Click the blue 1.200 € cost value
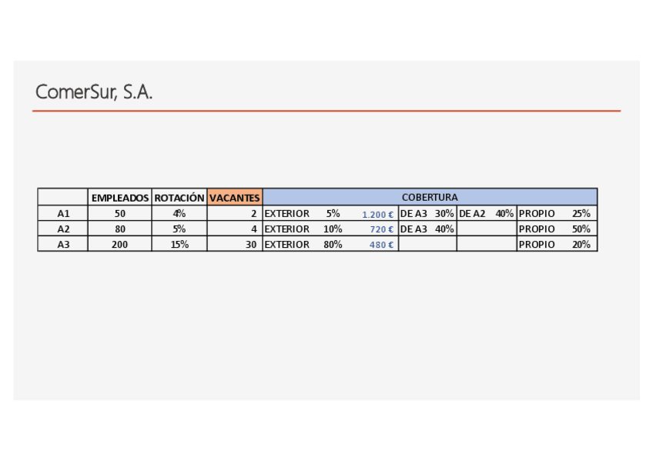Image resolution: width=653 pixels, height=461 pixels. 378,214
